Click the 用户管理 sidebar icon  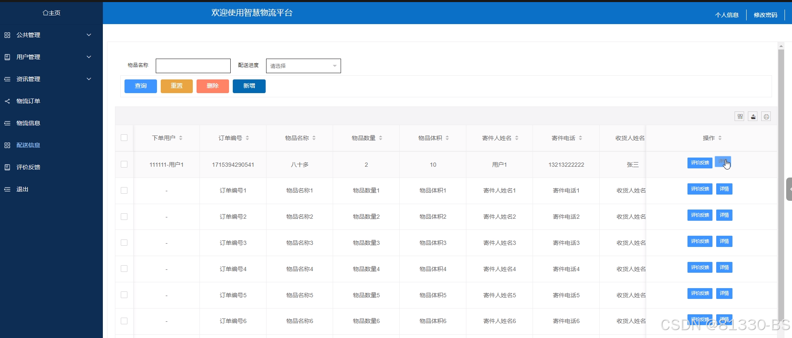(7, 57)
